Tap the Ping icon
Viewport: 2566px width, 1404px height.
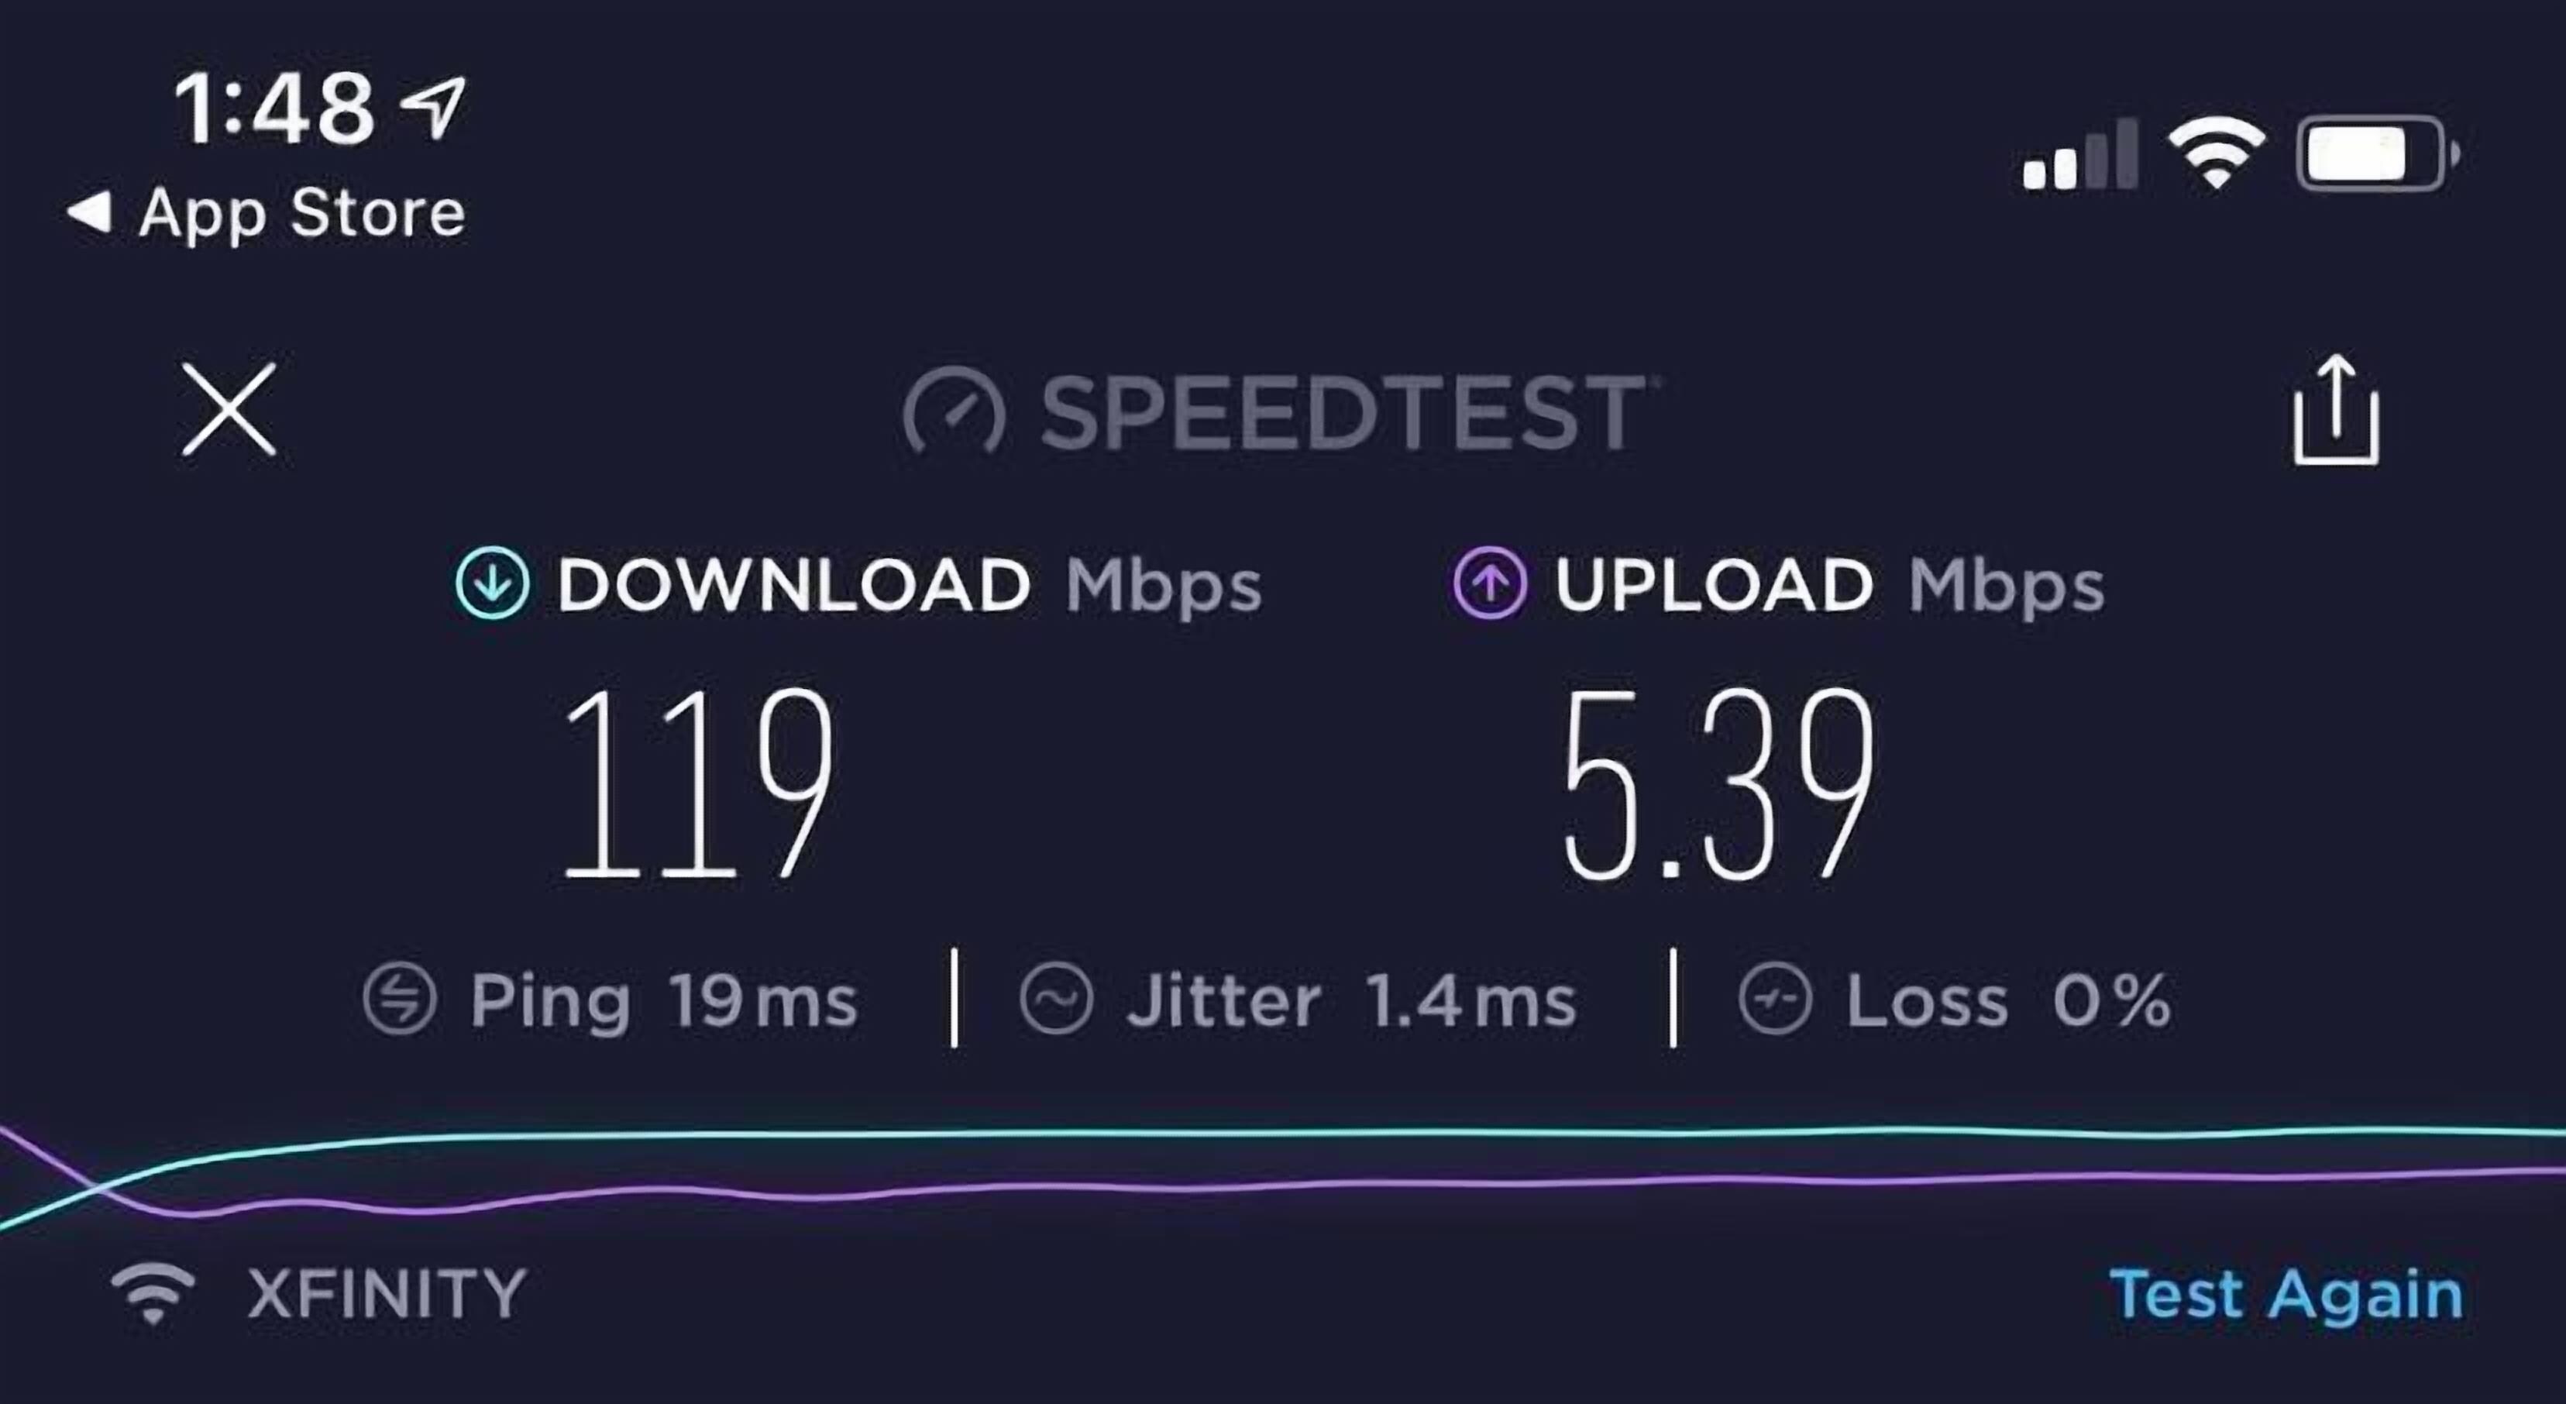[x=400, y=1000]
